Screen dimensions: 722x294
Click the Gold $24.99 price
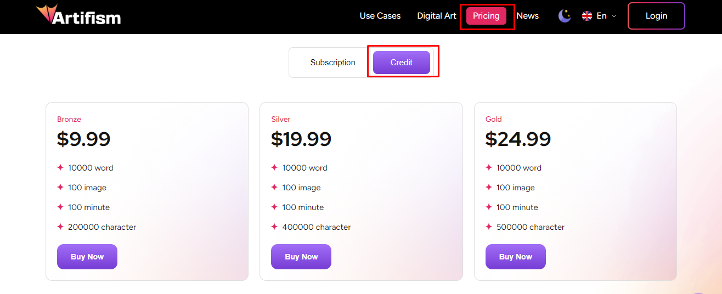[518, 139]
